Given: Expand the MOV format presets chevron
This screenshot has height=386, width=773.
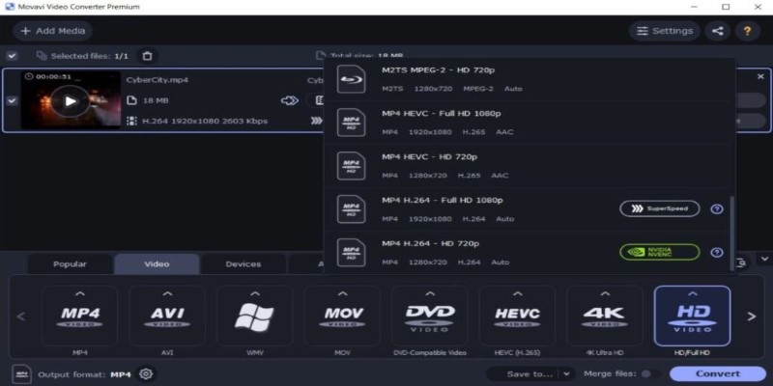Looking at the screenshot, I should tap(342, 293).
